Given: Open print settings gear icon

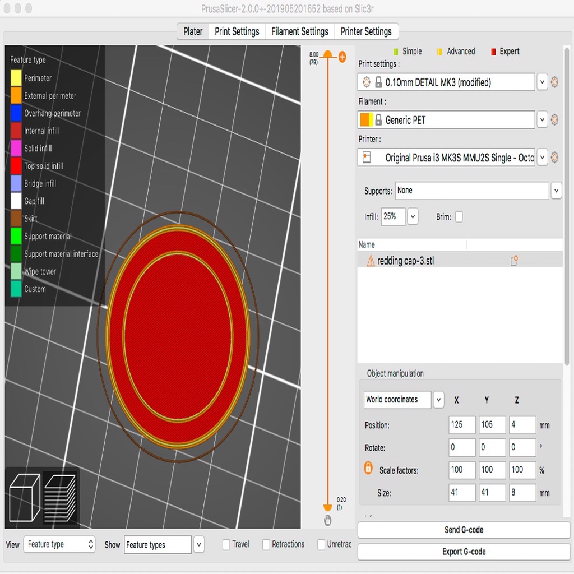Looking at the screenshot, I should (x=554, y=82).
